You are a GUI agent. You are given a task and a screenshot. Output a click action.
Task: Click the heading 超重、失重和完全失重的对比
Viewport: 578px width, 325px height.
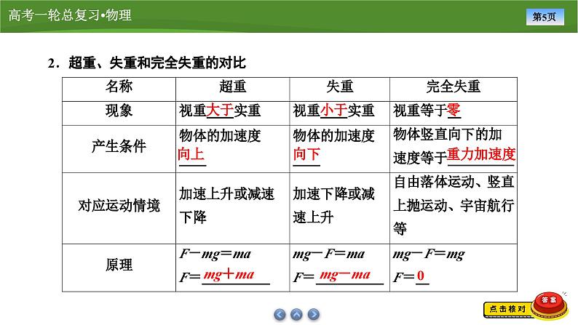tap(157, 63)
